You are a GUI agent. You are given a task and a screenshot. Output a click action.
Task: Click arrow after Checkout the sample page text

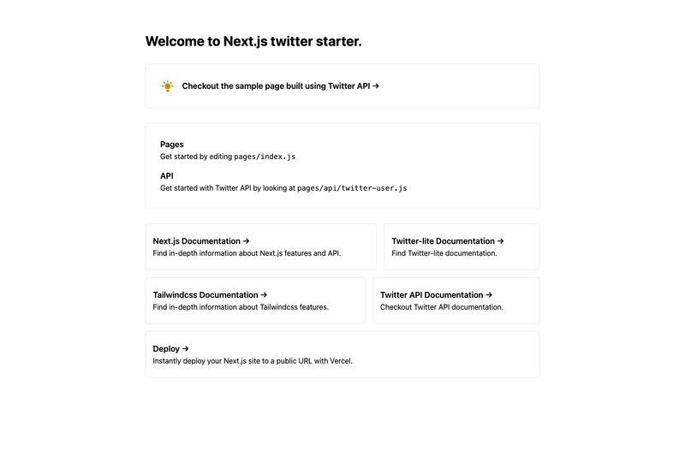coord(376,86)
